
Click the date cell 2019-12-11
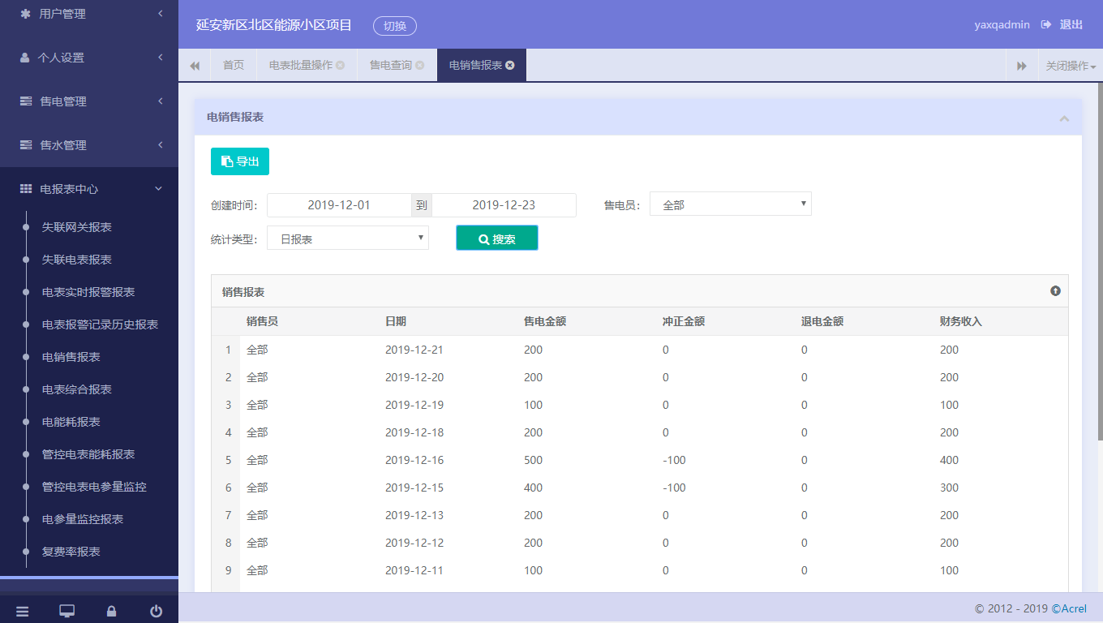pos(414,570)
